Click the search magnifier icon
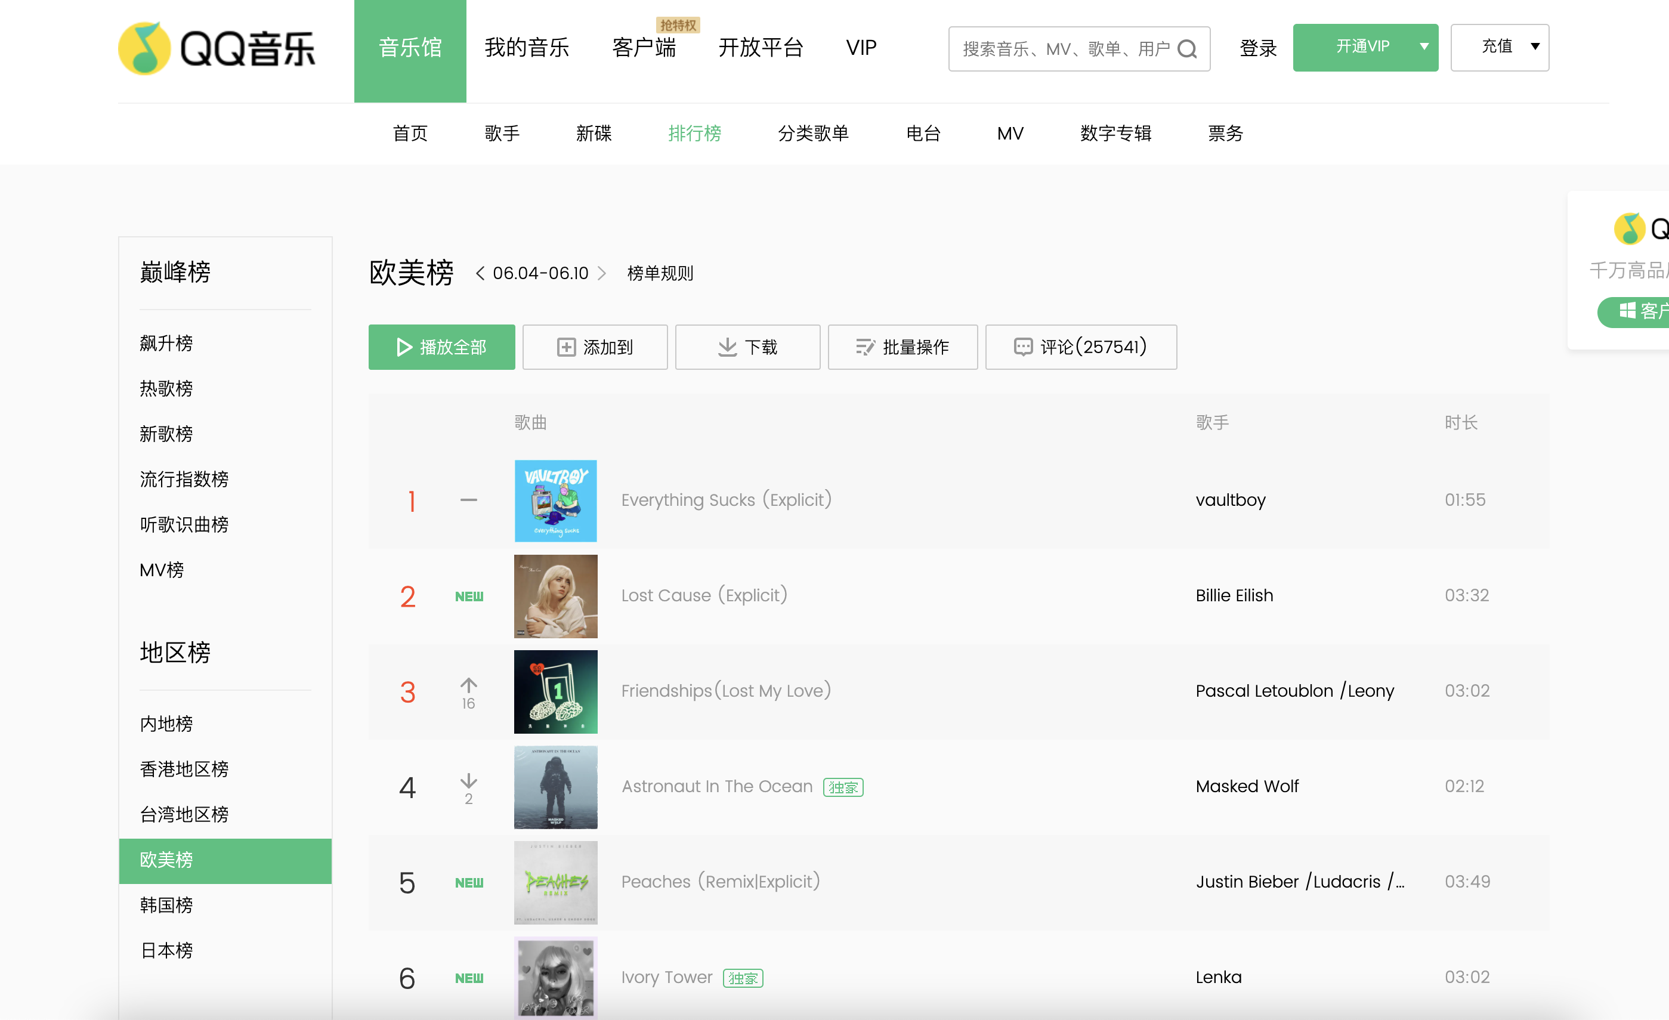 [x=1188, y=49]
